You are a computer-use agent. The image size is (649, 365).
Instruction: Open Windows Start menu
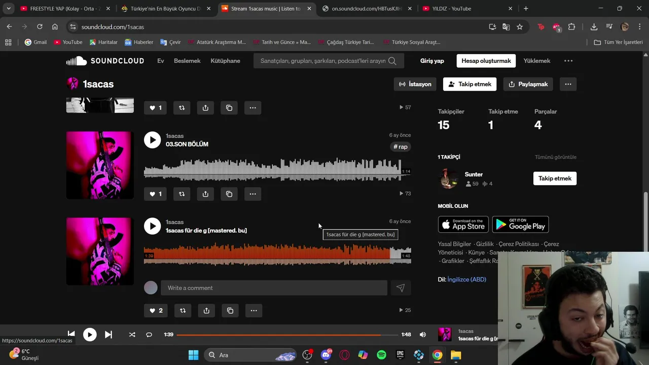click(193, 355)
